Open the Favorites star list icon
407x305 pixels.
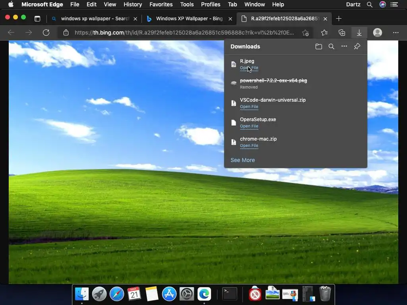[324, 33]
